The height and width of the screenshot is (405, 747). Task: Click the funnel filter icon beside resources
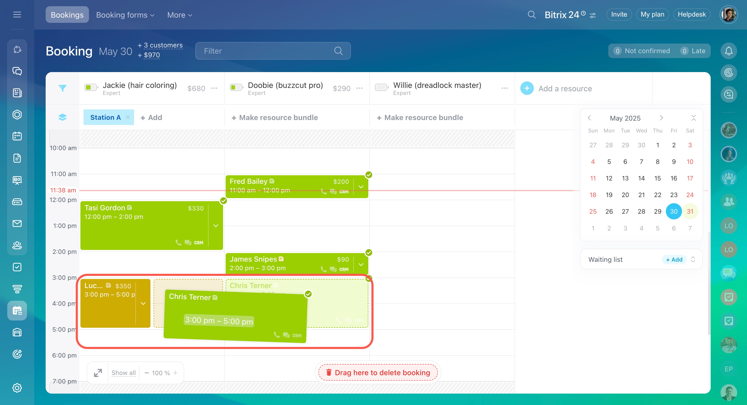coord(62,88)
